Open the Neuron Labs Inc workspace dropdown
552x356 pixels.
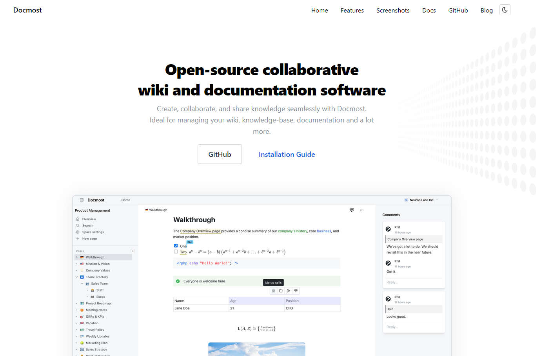click(x=421, y=200)
